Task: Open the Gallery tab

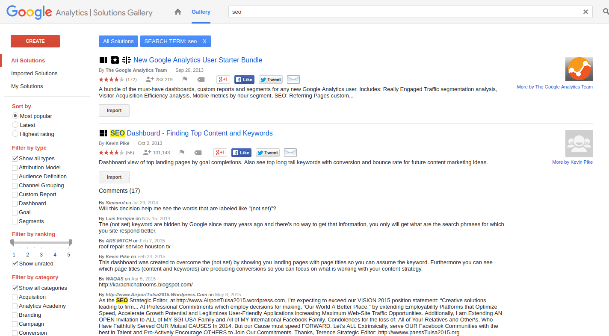Action: point(201,12)
